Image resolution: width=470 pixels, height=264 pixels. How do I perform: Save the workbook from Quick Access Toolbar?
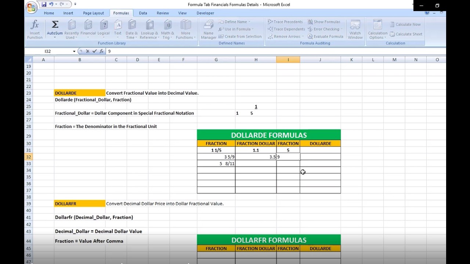(x=44, y=4)
